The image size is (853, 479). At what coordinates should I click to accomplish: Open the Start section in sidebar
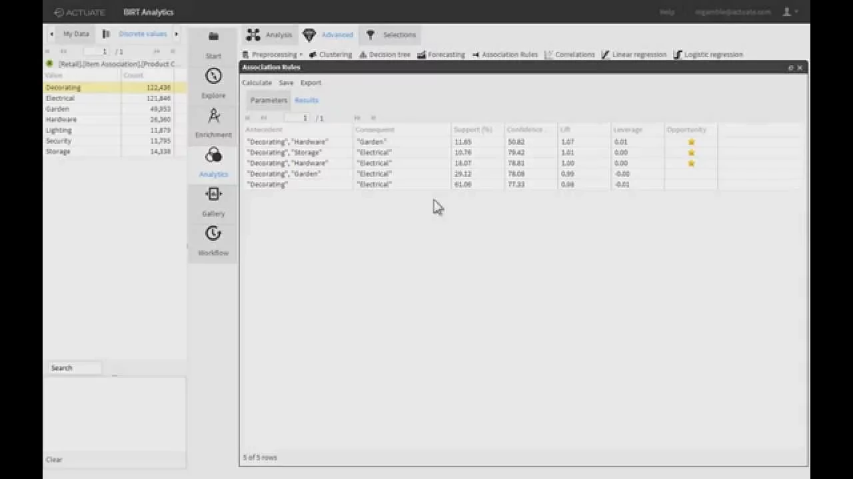213,44
